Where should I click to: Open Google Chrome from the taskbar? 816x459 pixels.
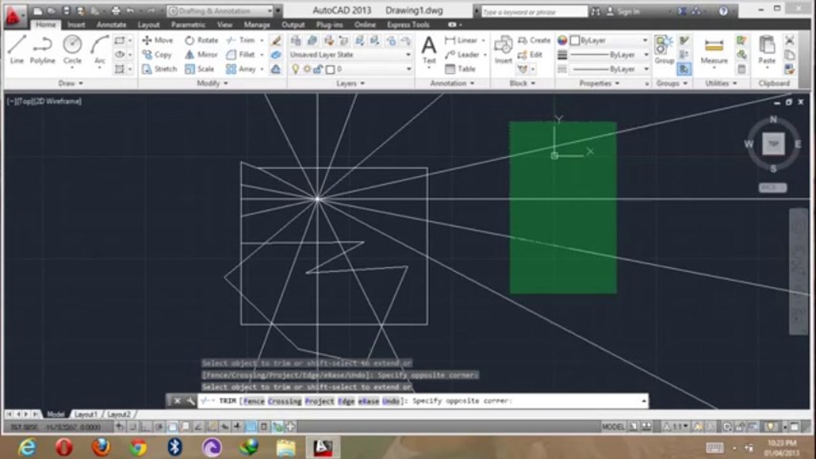click(x=138, y=448)
